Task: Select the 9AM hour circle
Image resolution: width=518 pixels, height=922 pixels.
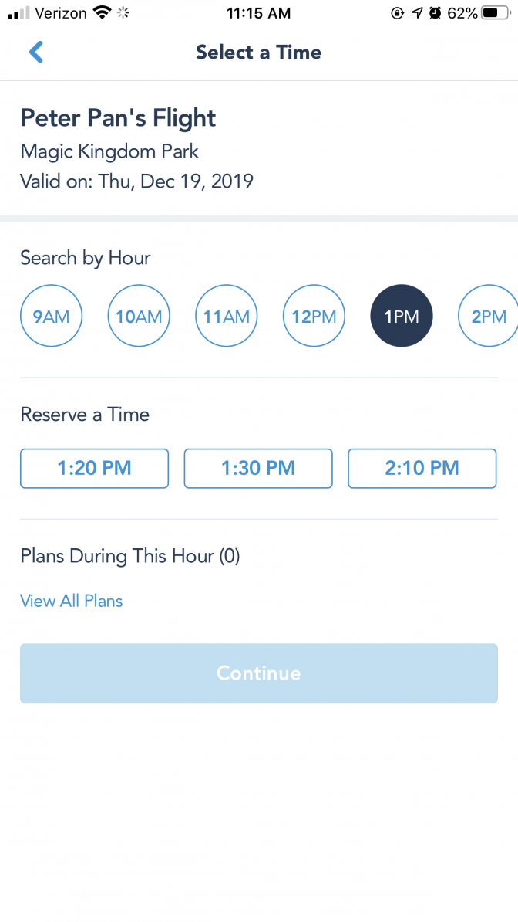Action: [x=51, y=317]
